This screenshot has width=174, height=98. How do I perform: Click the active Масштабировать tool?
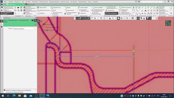point(111,13)
